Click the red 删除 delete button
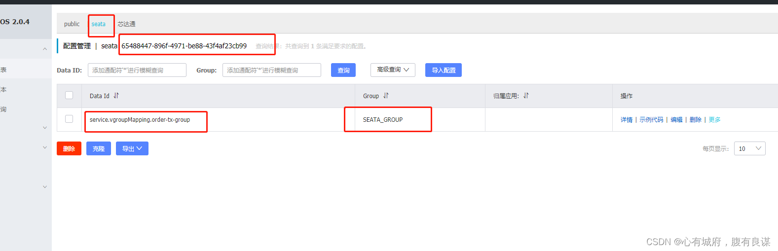The image size is (778, 251). tap(69, 148)
